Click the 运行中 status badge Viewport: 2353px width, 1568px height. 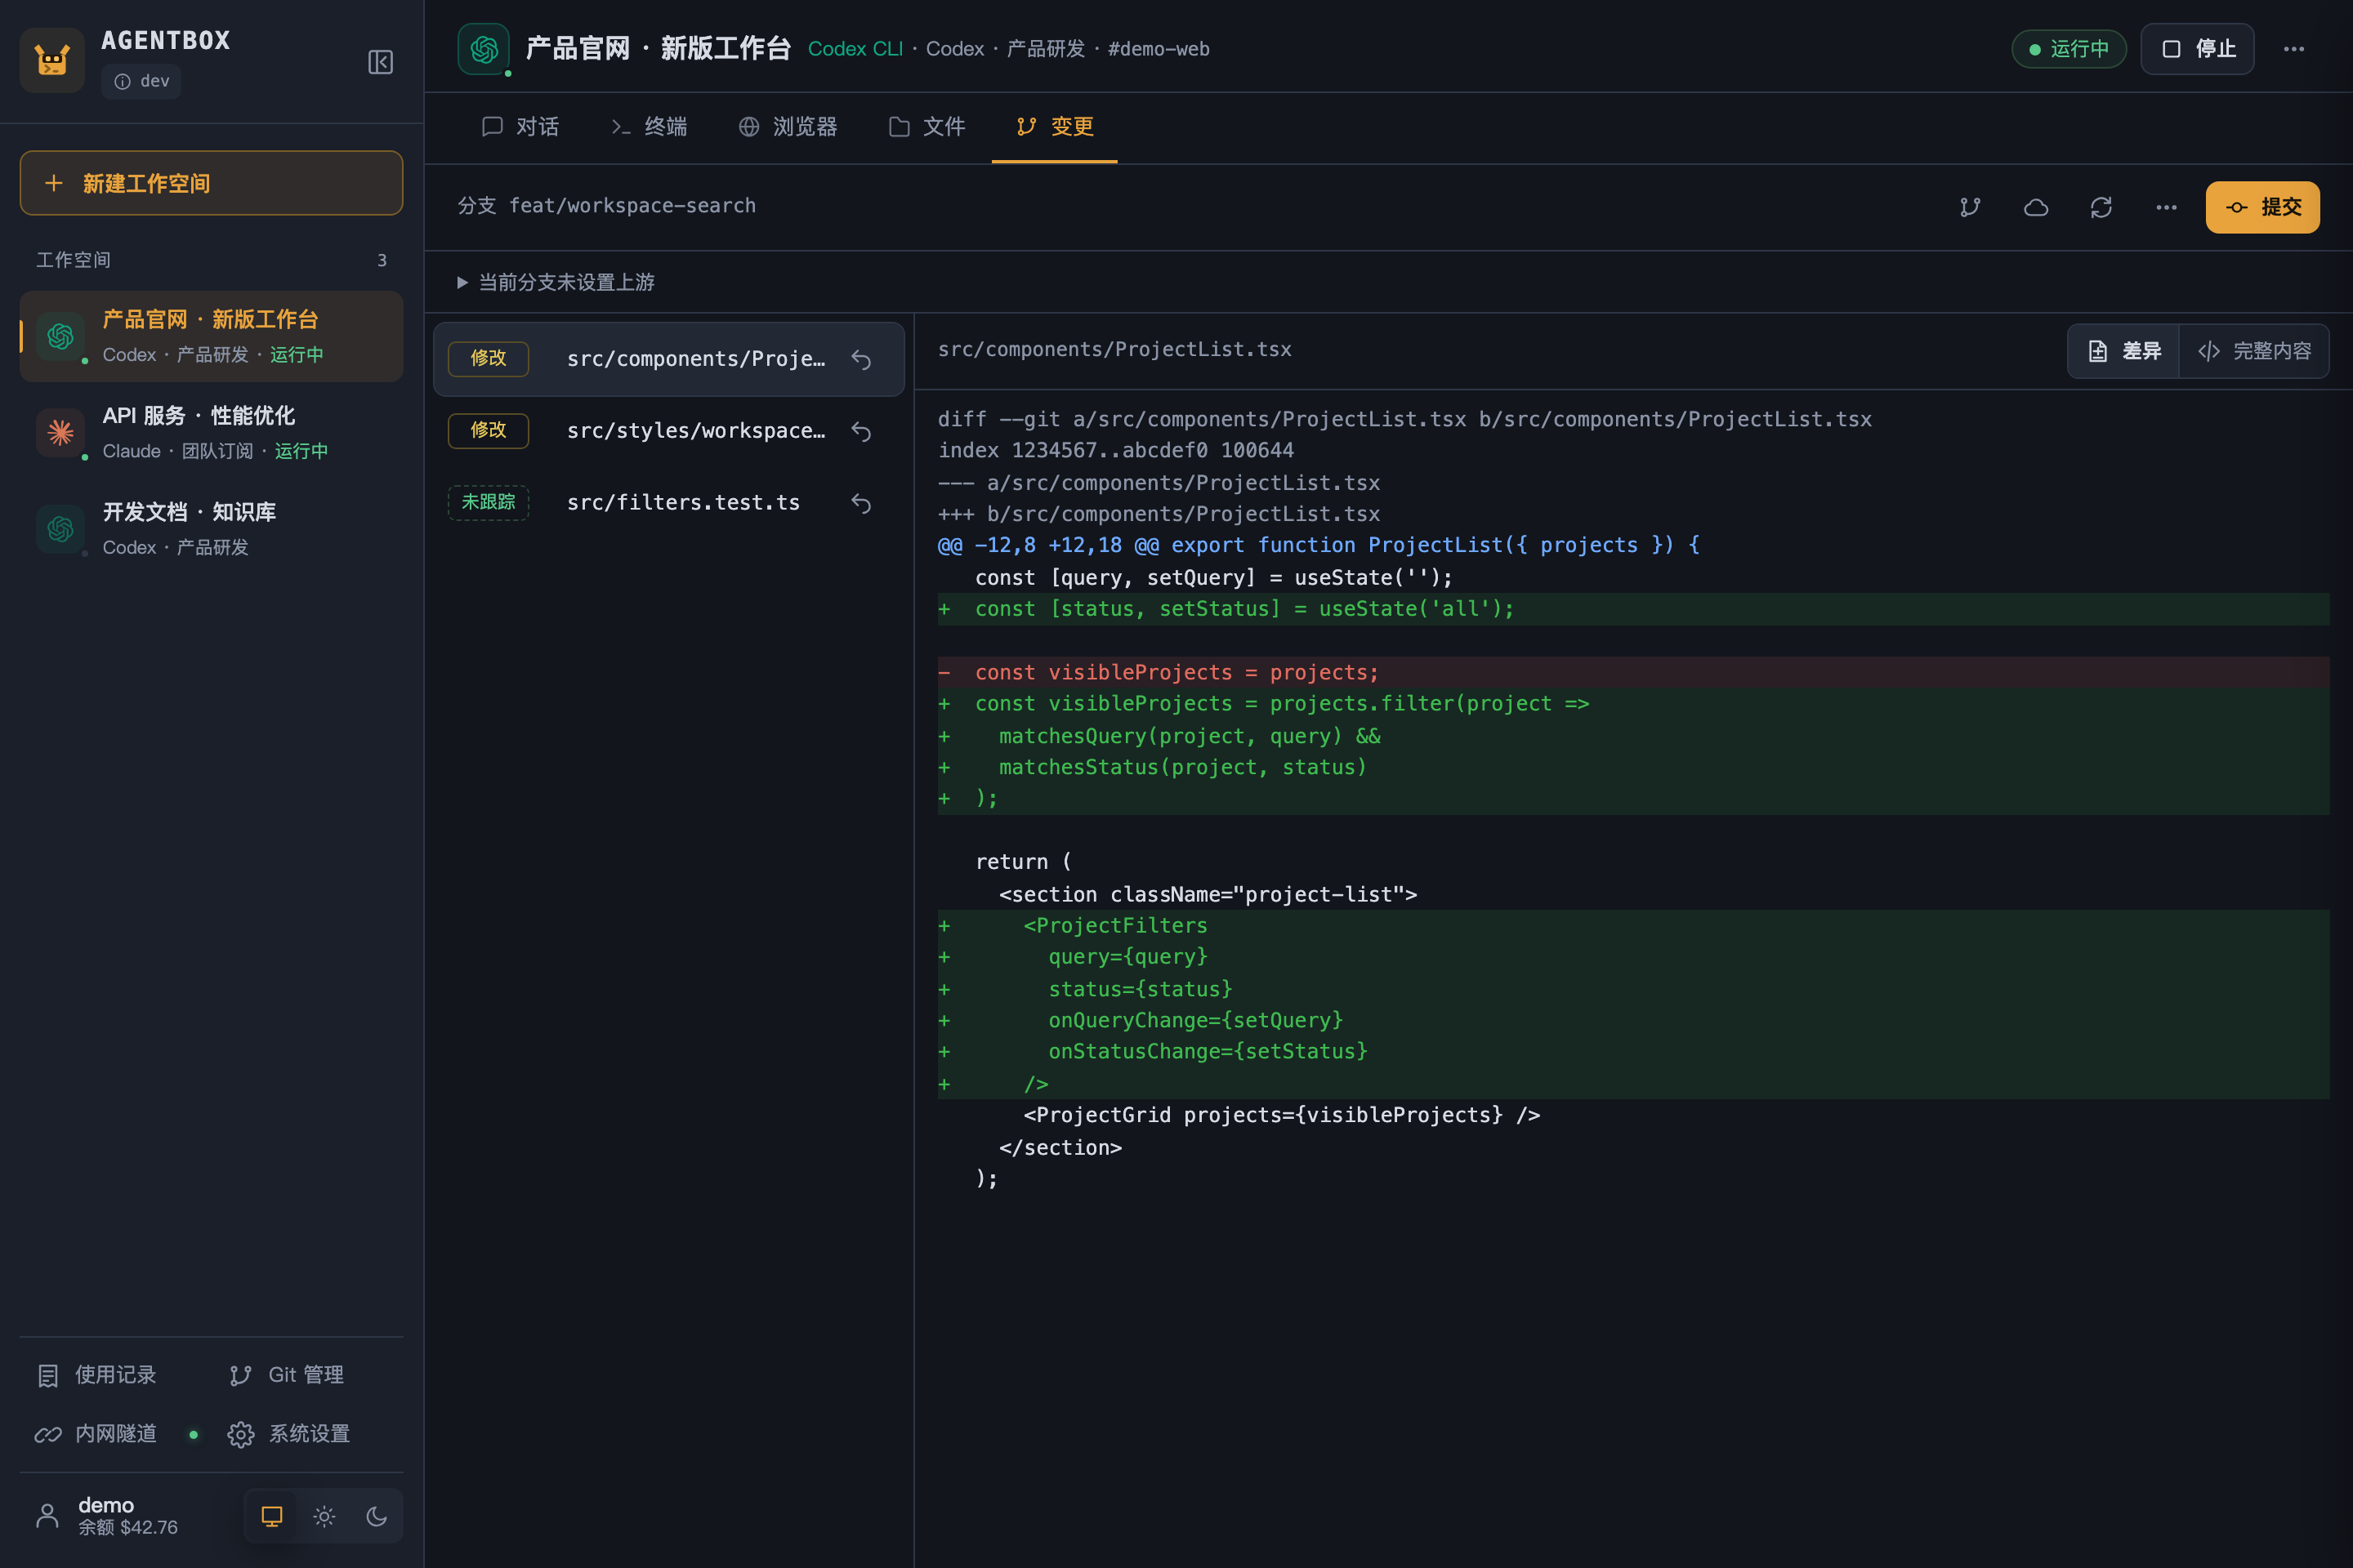tap(2069, 49)
